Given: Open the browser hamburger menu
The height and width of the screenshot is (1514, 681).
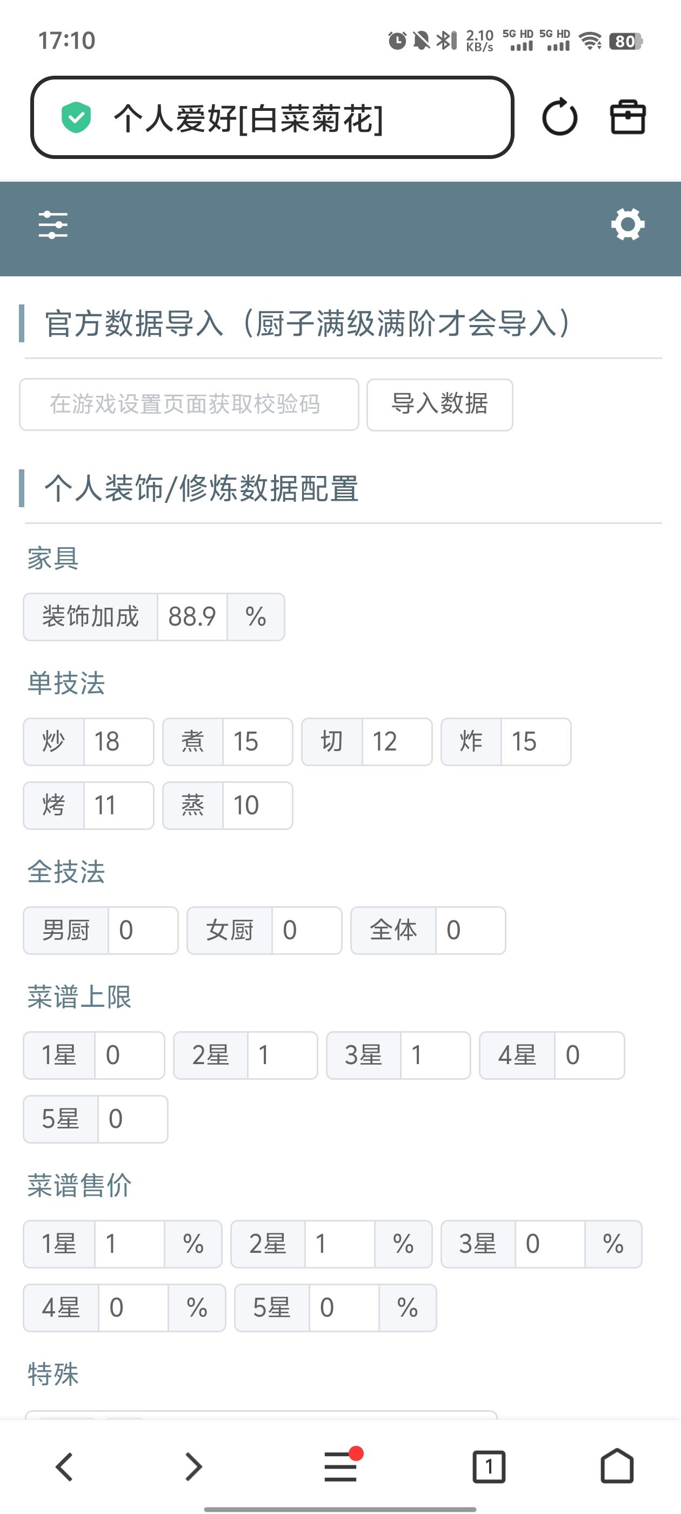Looking at the screenshot, I should tap(341, 1466).
